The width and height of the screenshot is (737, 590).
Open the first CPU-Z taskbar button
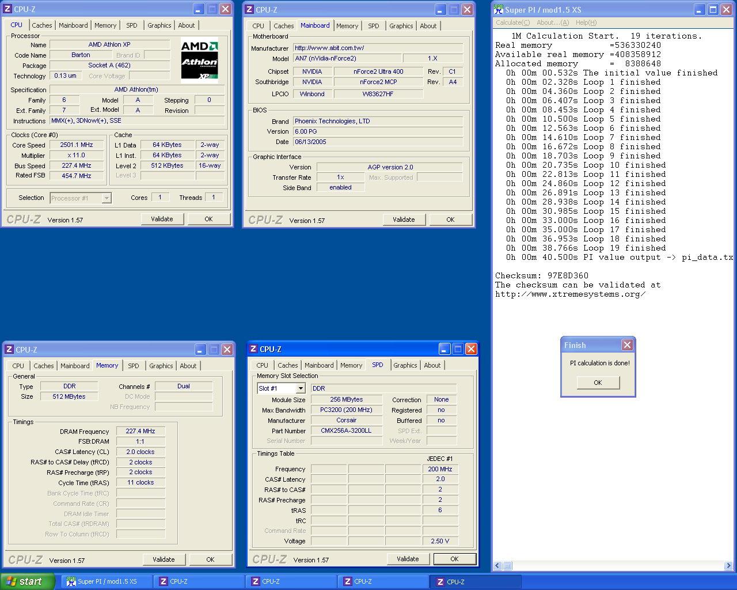[x=199, y=581]
